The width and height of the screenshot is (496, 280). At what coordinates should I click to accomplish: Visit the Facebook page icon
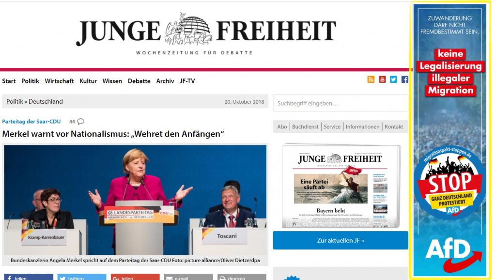(x=404, y=79)
